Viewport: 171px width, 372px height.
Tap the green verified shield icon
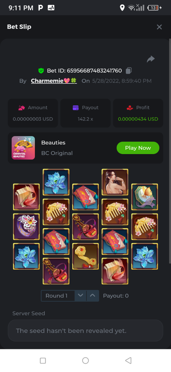(41, 71)
